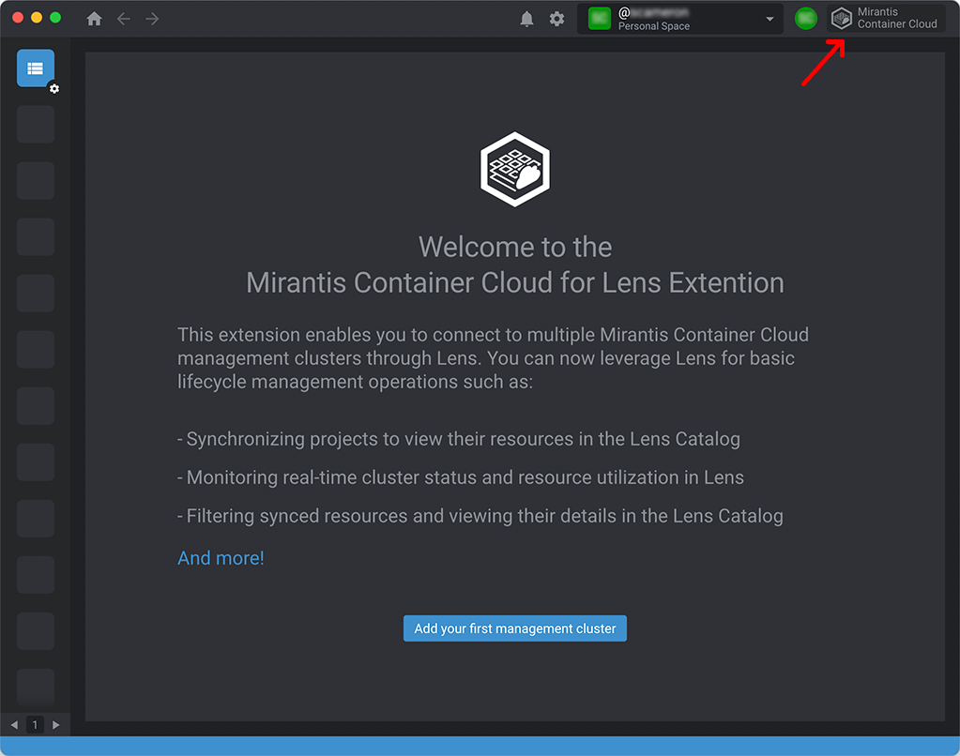Click hotbar page number 1
The width and height of the screenshot is (960, 756).
coord(35,725)
